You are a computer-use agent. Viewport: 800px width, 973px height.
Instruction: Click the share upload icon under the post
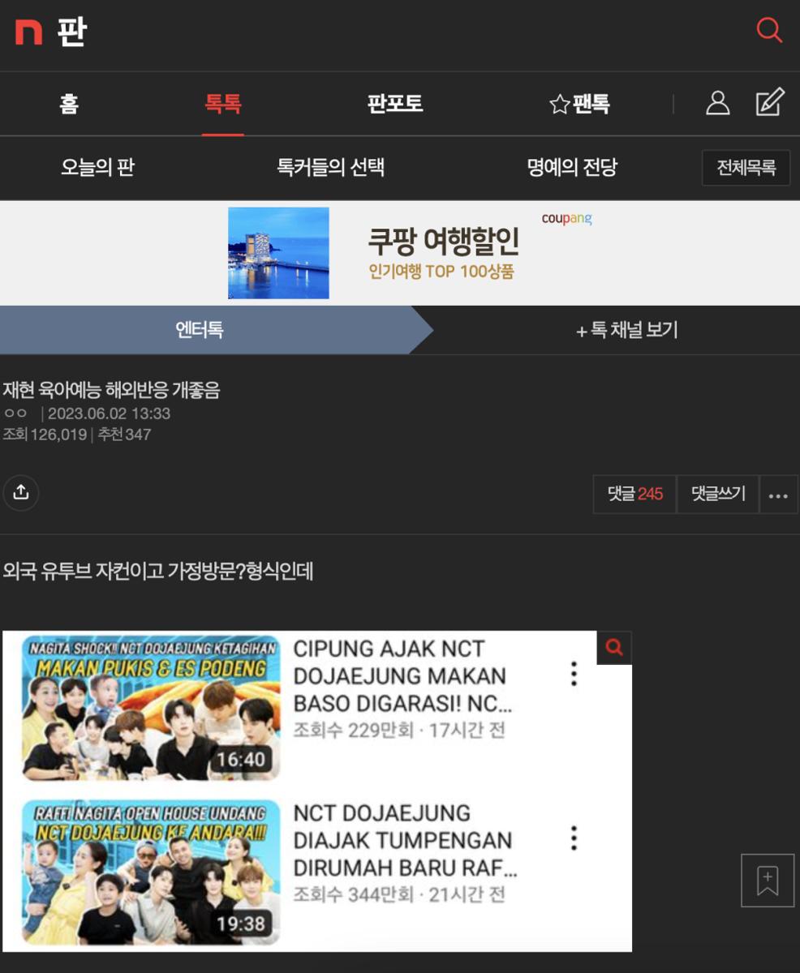21,493
